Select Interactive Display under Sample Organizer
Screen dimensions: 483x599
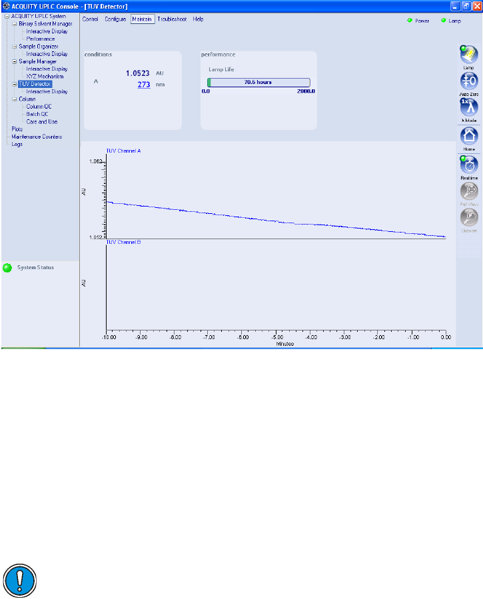(x=47, y=54)
